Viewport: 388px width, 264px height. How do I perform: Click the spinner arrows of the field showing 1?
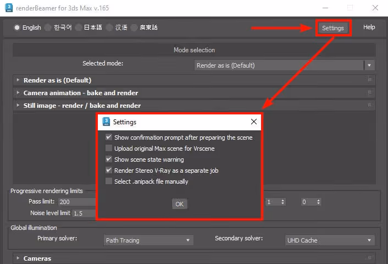[282, 202]
